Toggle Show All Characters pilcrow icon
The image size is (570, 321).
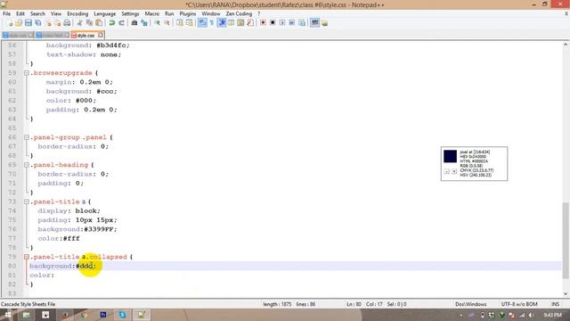pyautogui.click(x=212, y=23)
